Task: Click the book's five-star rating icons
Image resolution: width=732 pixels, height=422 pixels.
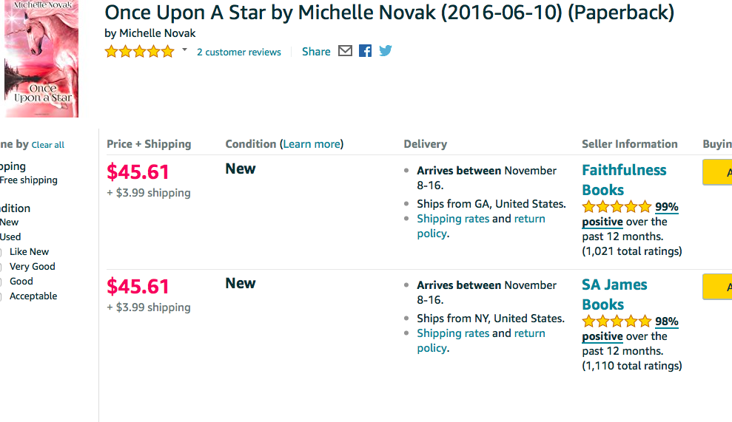Action: pos(139,52)
